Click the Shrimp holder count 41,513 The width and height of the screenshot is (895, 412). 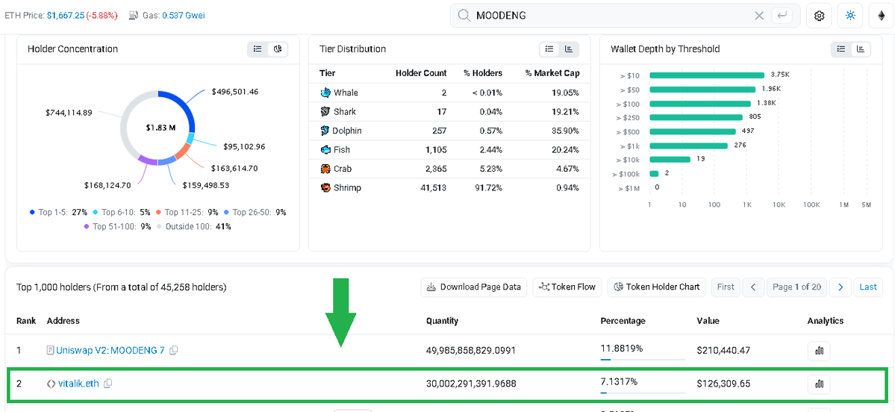tap(432, 188)
